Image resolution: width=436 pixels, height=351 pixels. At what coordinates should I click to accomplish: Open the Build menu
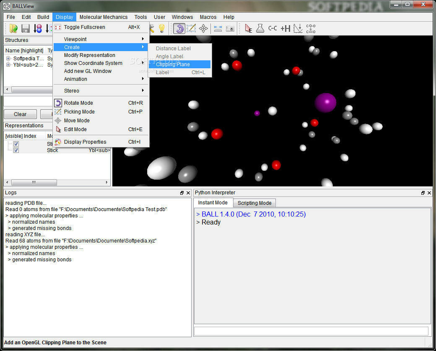click(x=43, y=17)
